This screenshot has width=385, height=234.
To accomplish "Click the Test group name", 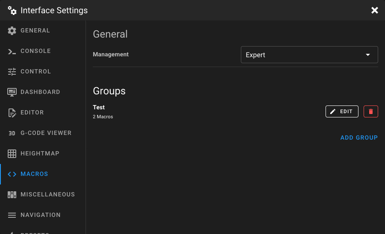I will pyautogui.click(x=99, y=107).
